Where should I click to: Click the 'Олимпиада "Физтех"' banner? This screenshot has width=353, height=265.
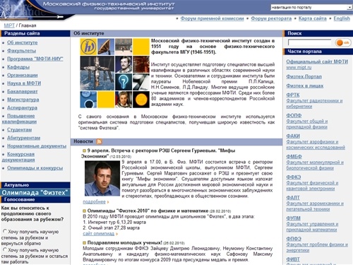(x=35, y=192)
